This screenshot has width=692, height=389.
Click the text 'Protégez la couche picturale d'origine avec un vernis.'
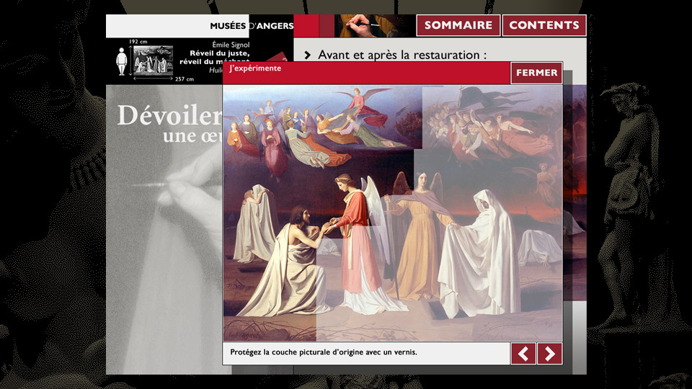point(324,352)
